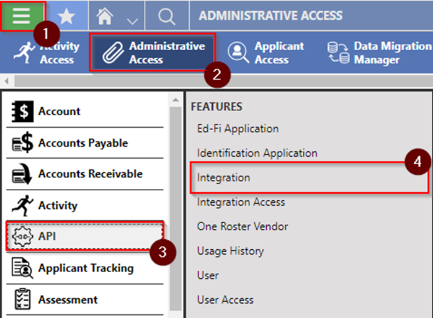The image size is (433, 318).
Task: Click the API gear icon
Action: tap(22, 236)
